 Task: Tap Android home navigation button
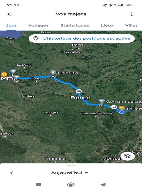click(71, 185)
